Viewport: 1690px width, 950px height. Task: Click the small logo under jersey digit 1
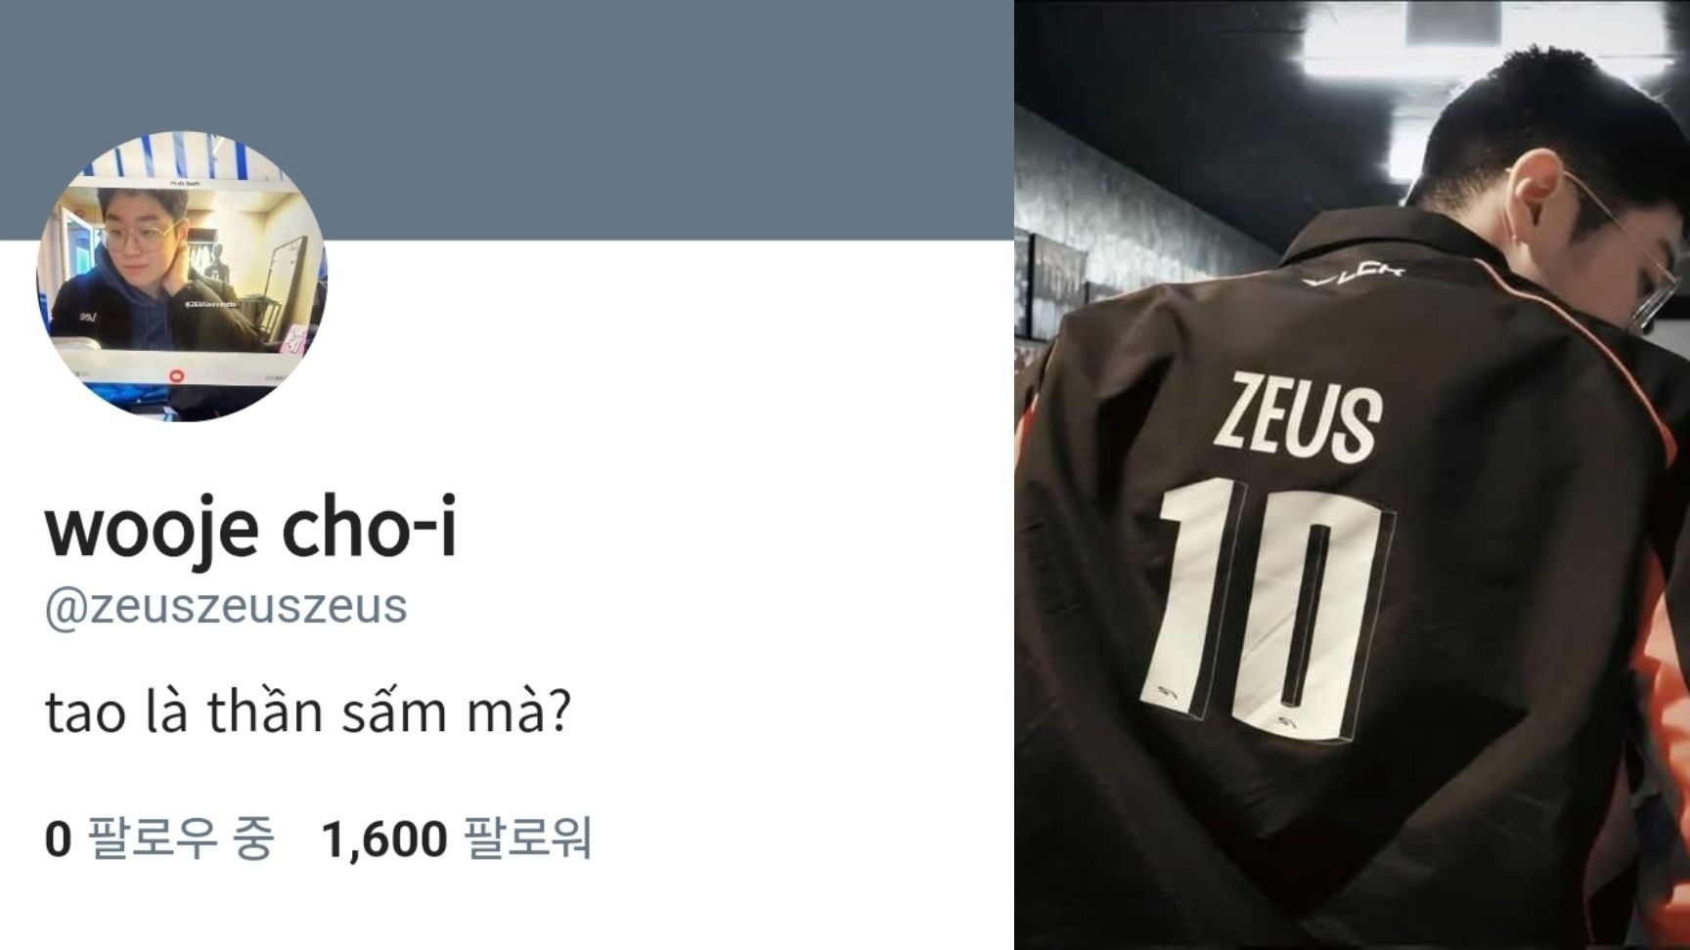1168,692
